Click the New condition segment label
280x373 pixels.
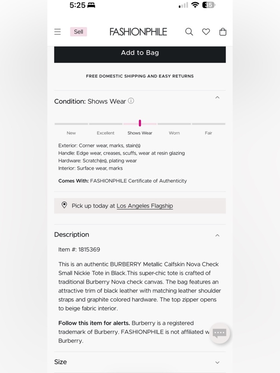point(71,133)
